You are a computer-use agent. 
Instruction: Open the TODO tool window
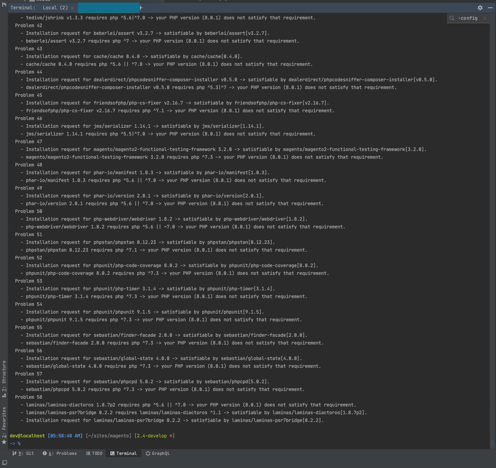click(x=94, y=453)
